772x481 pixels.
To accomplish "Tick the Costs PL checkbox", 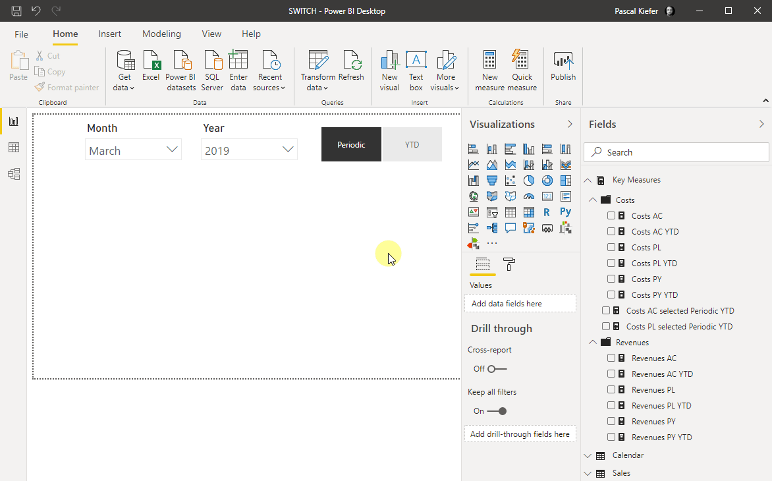I will (x=611, y=247).
